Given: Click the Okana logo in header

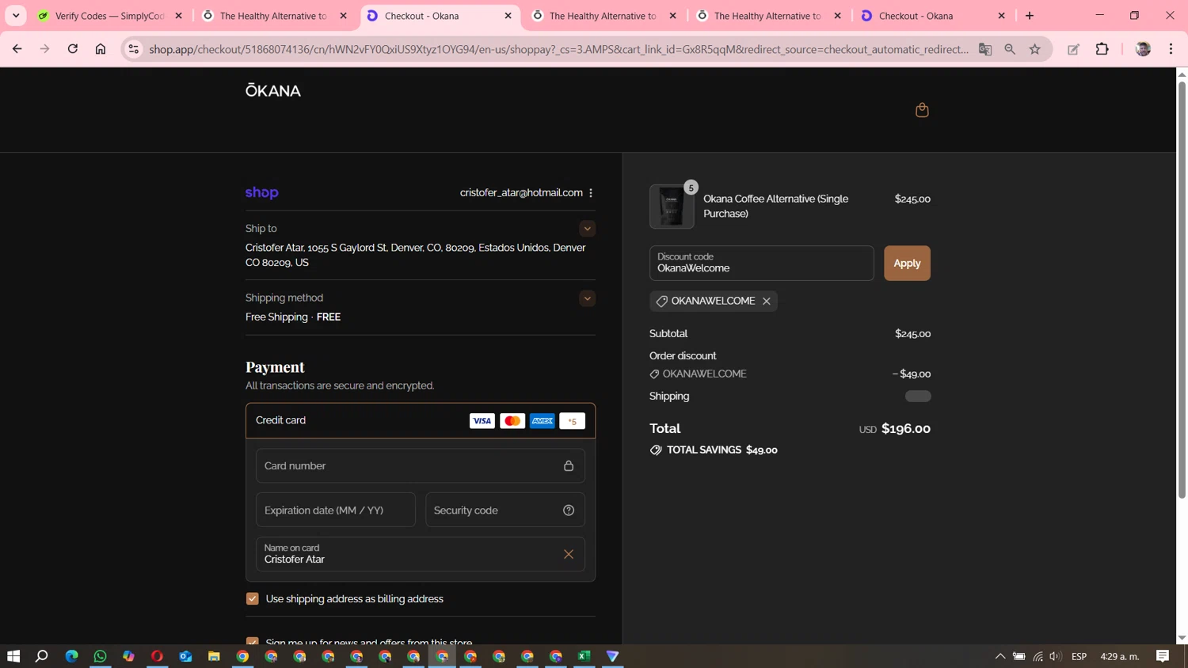Looking at the screenshot, I should pyautogui.click(x=273, y=91).
